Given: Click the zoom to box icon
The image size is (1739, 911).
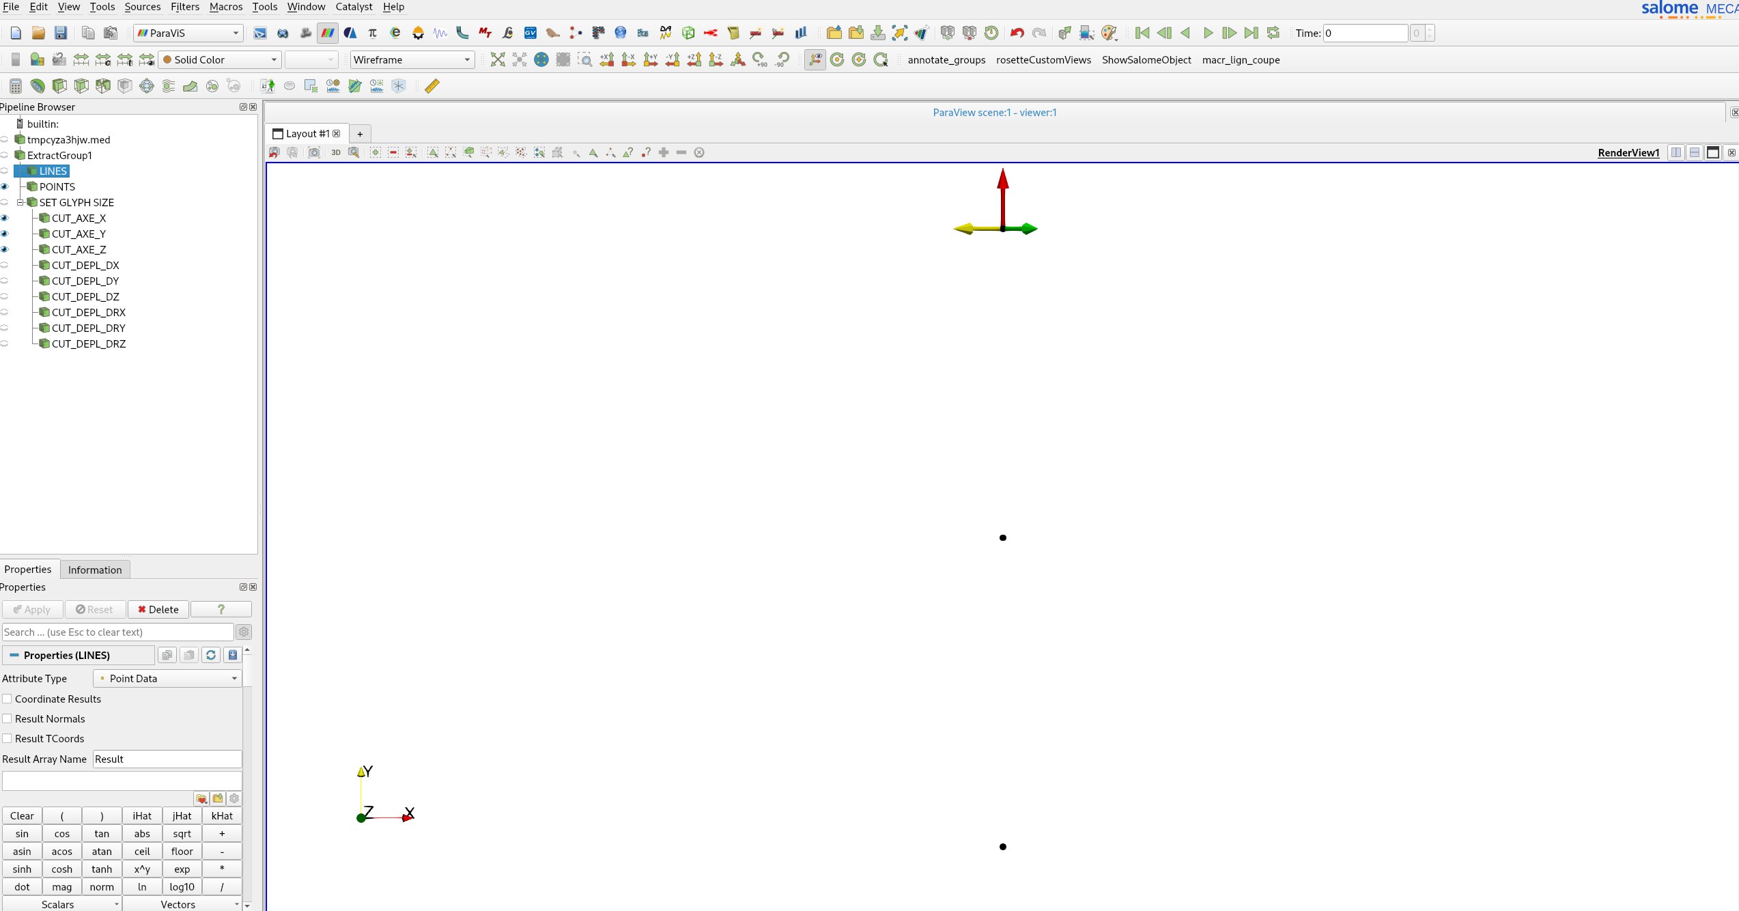Looking at the screenshot, I should pos(585,60).
